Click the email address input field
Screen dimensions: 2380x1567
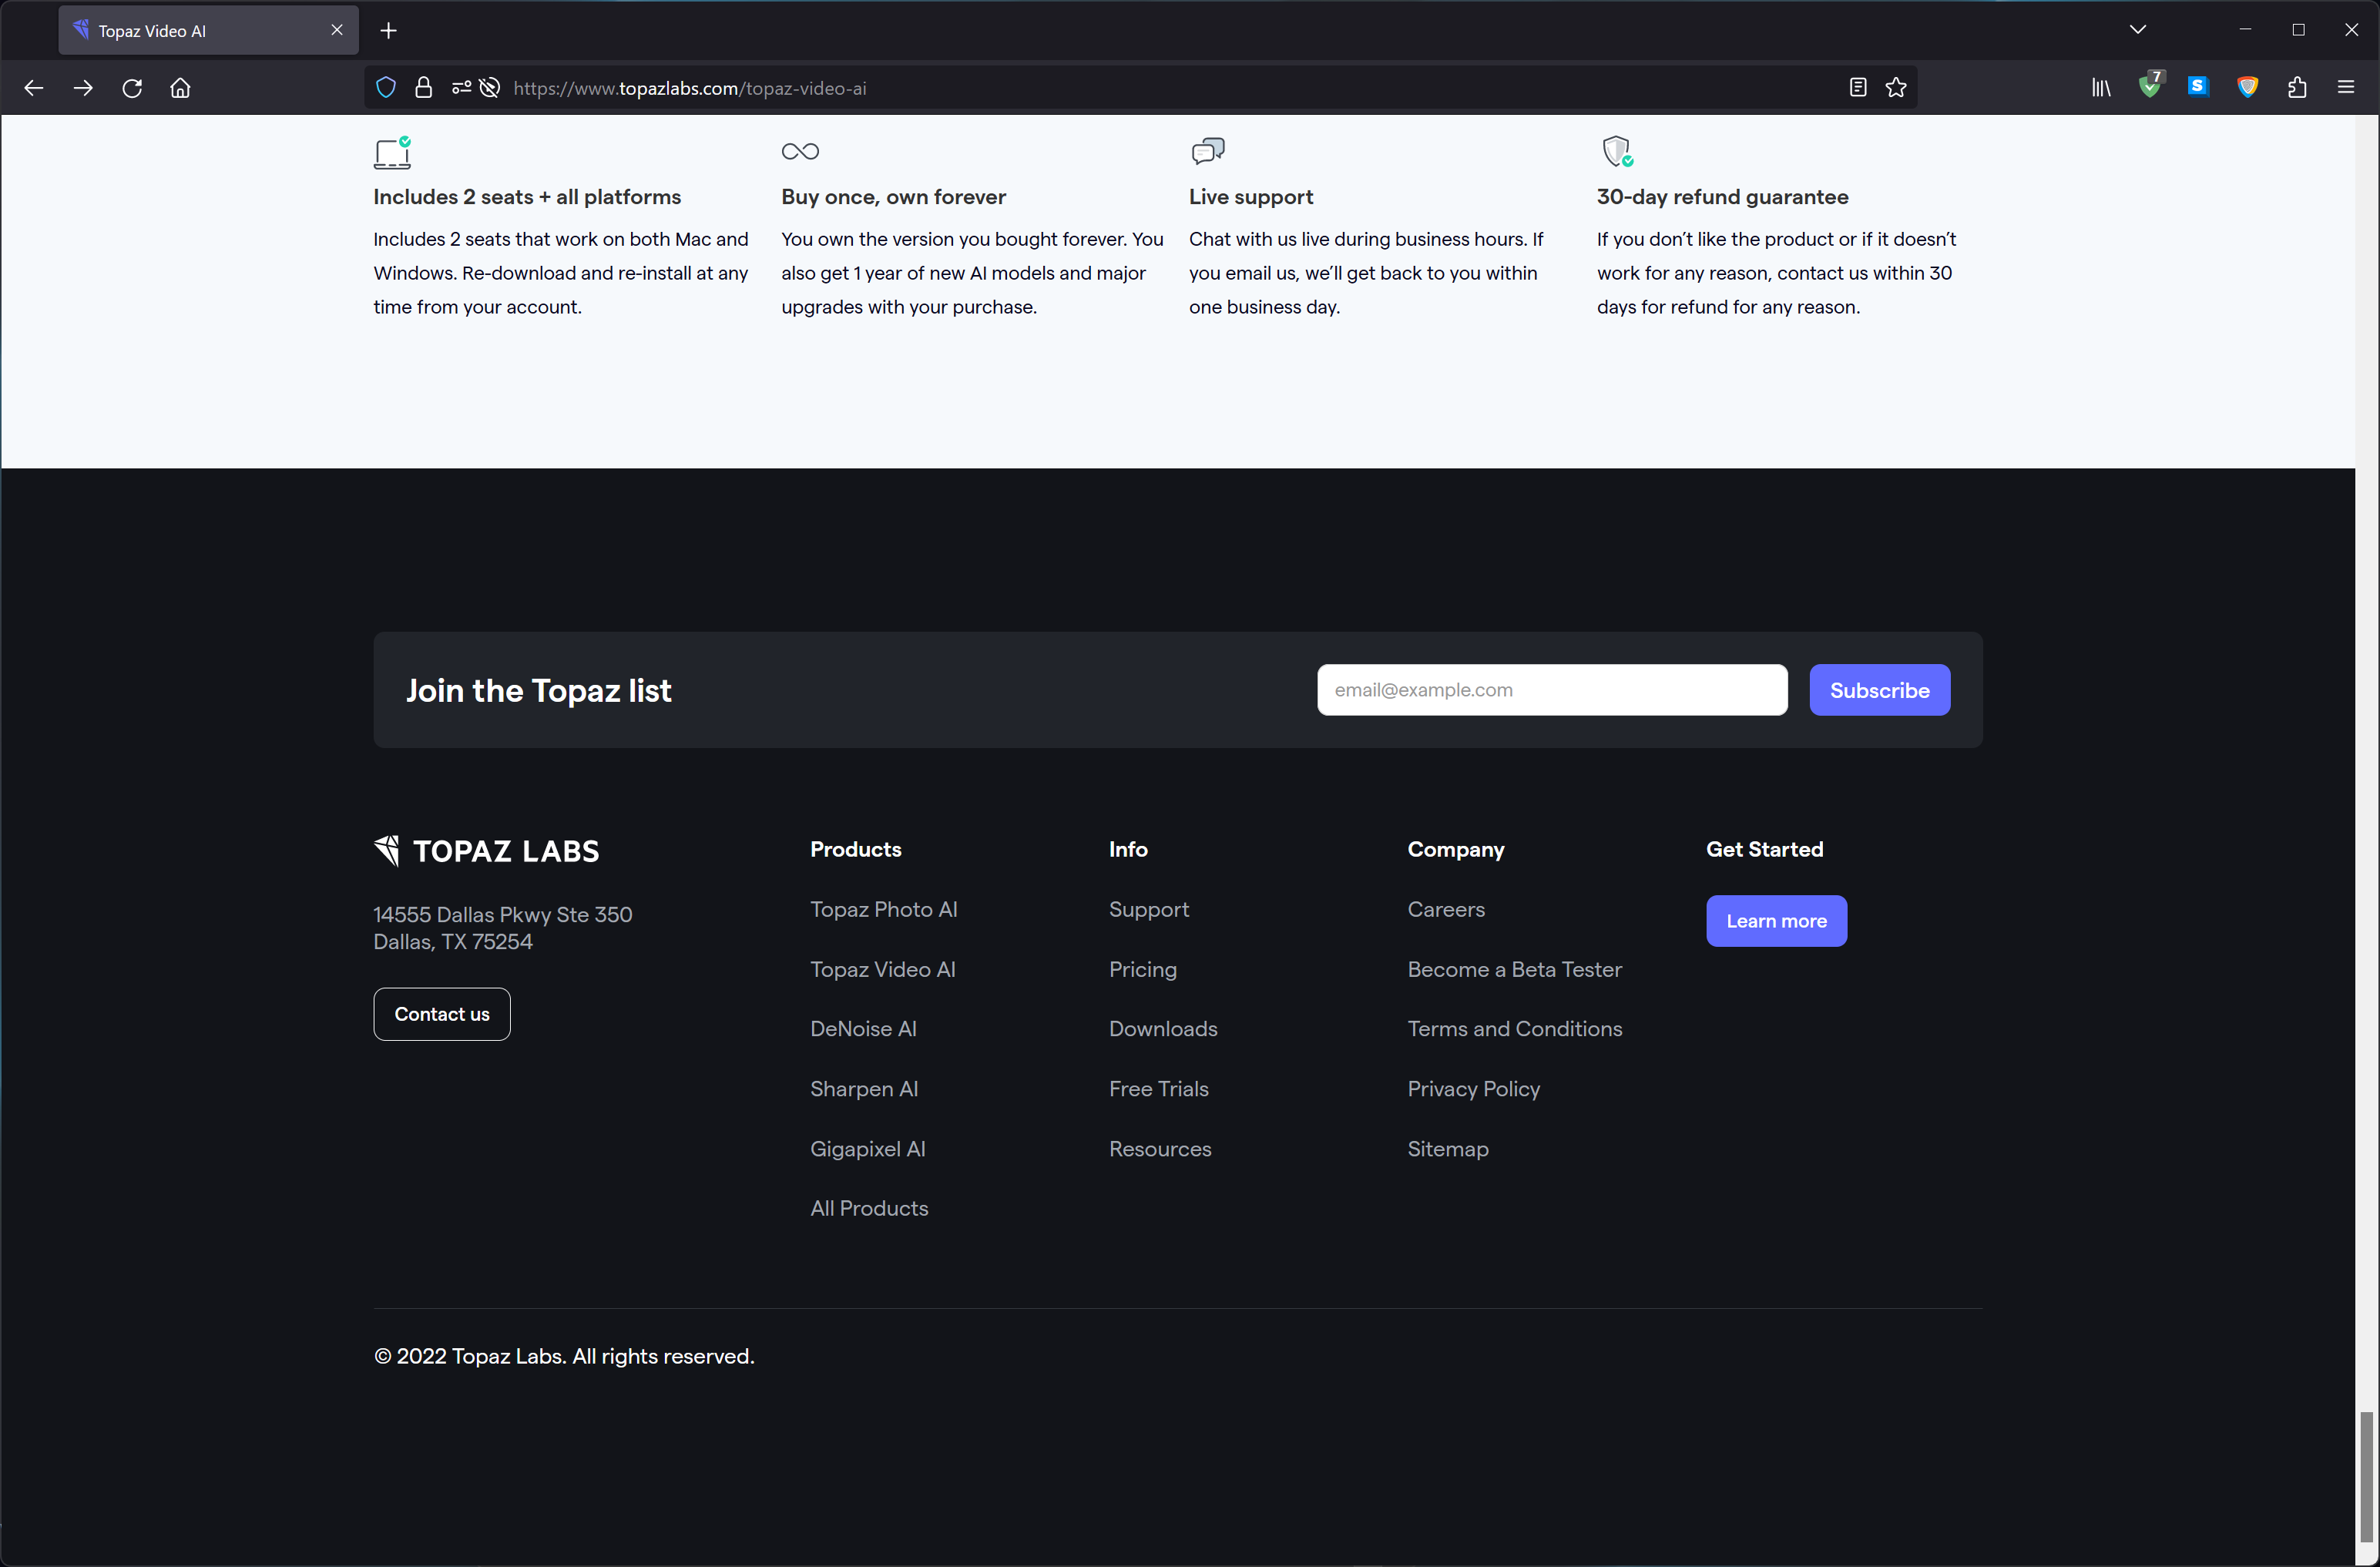(1552, 689)
